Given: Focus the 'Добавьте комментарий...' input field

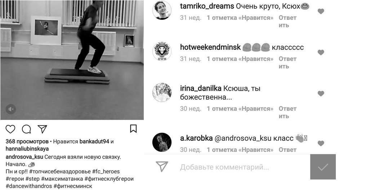Looking at the screenshot, I should (x=240, y=167).
